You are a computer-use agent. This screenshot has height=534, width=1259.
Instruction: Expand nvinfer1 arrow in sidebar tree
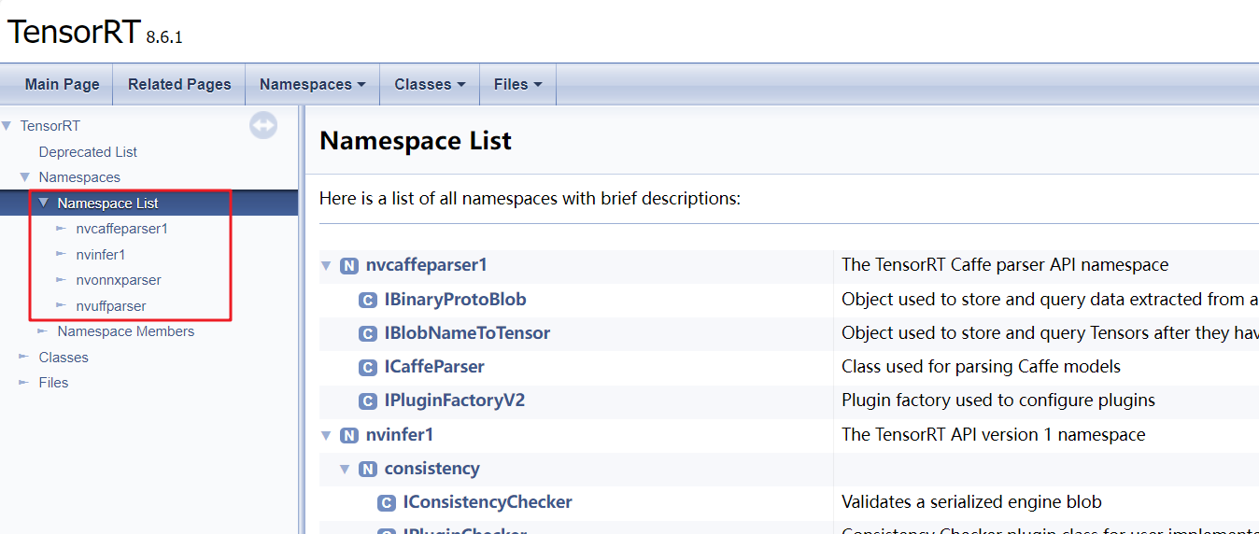[62, 254]
